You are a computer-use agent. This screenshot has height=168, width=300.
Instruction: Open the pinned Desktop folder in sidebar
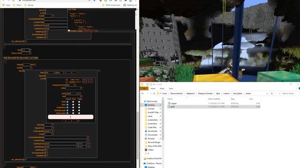(151, 105)
